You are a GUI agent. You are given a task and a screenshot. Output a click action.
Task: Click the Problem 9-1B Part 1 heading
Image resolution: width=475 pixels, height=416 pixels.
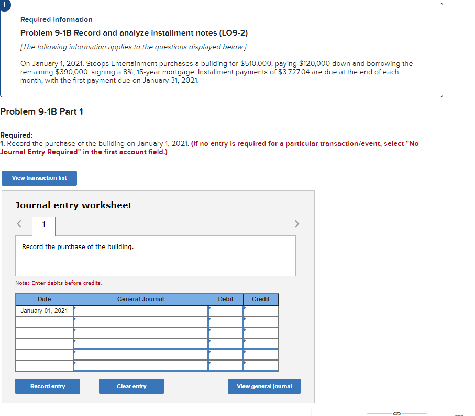pyautogui.click(x=41, y=112)
